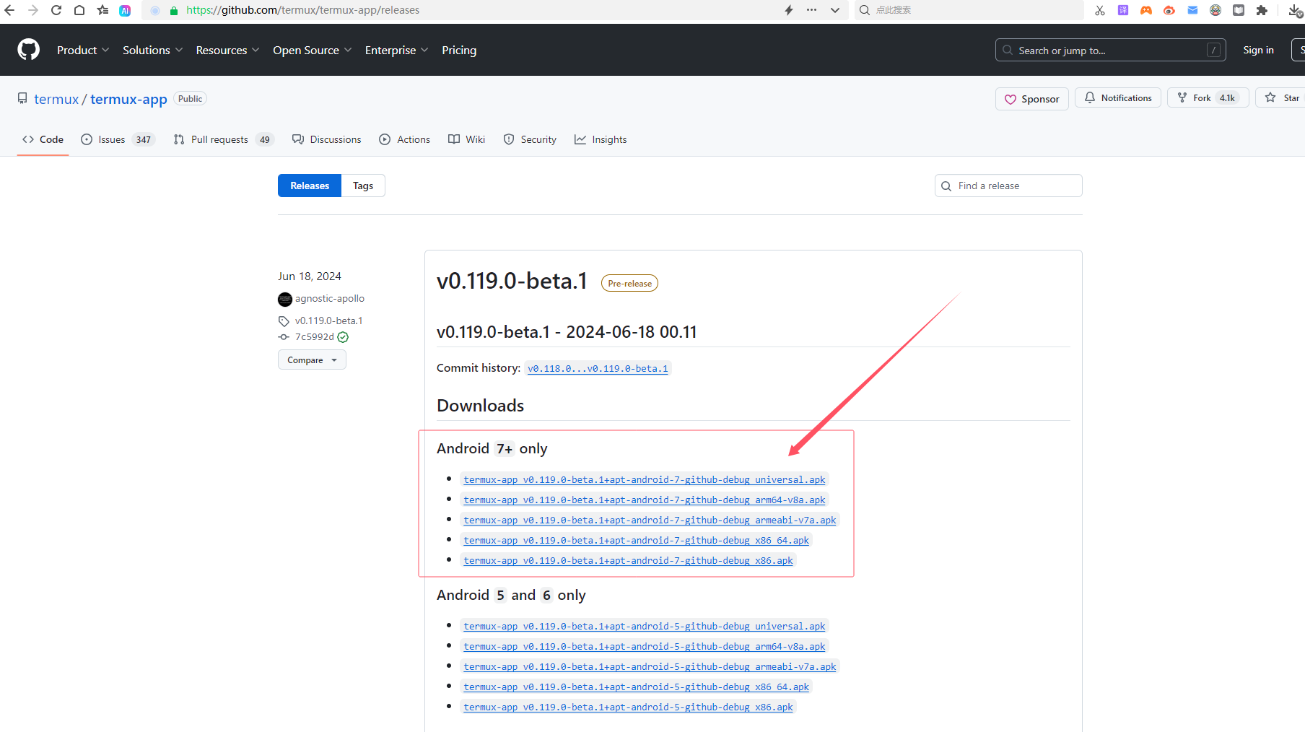Open agnostic-apollo author profile
The width and height of the screenshot is (1305, 732).
click(x=329, y=298)
